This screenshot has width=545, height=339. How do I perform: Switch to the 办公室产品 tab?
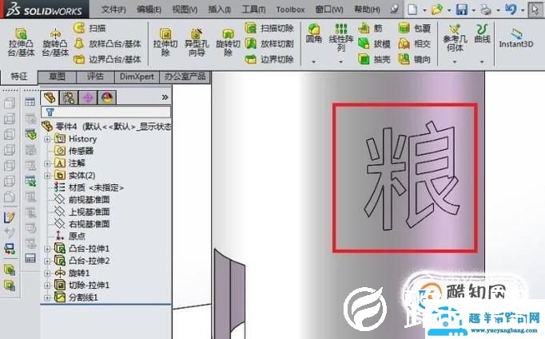[x=185, y=77]
